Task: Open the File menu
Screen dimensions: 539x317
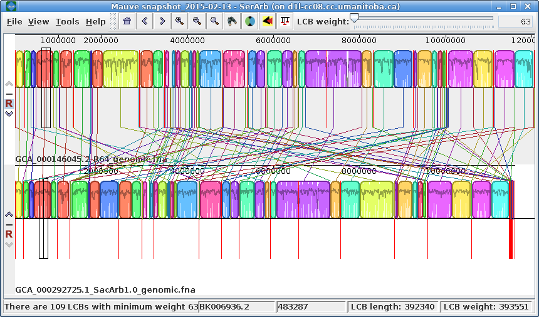Action: click(14, 21)
